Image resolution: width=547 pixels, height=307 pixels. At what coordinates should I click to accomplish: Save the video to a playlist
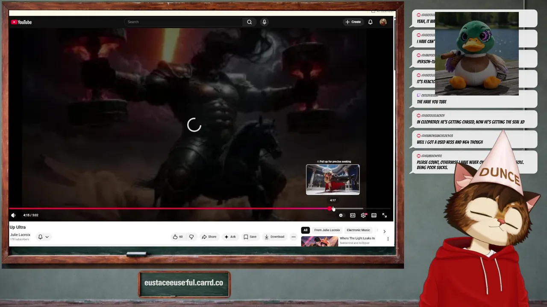(250, 237)
